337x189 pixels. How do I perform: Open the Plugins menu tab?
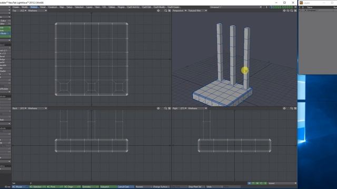[x=121, y=7]
